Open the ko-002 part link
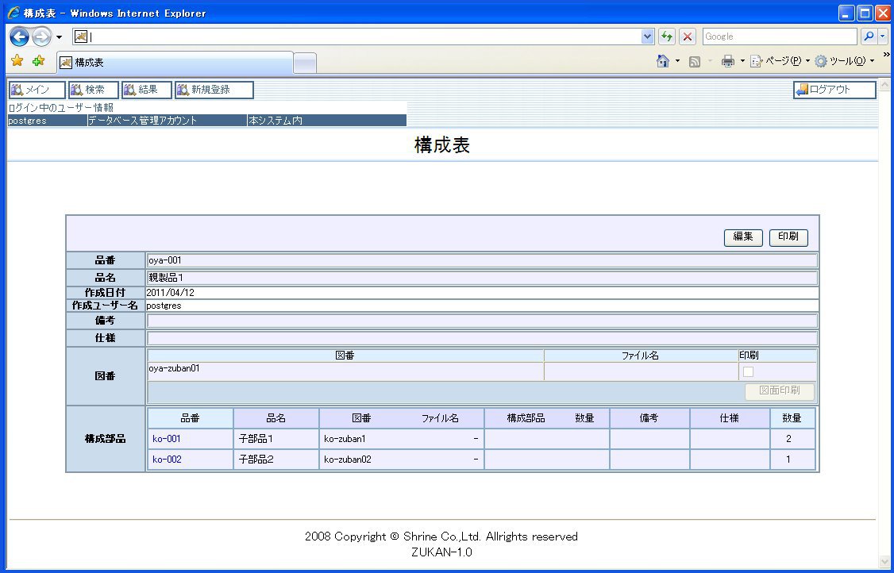The width and height of the screenshot is (894, 573). [x=167, y=459]
